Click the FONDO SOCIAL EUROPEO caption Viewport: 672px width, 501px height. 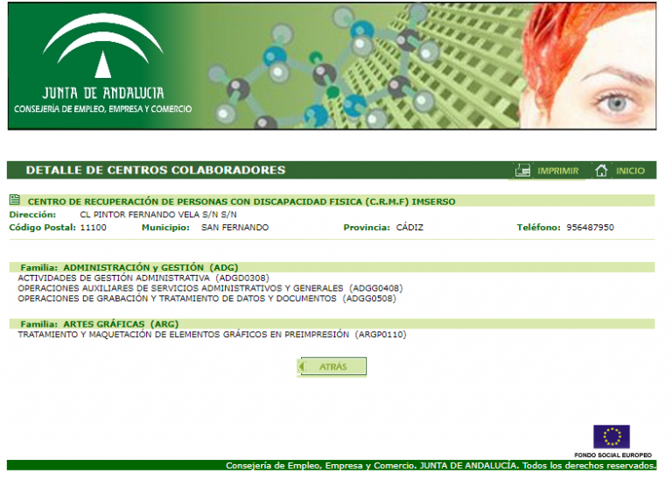coord(612,455)
